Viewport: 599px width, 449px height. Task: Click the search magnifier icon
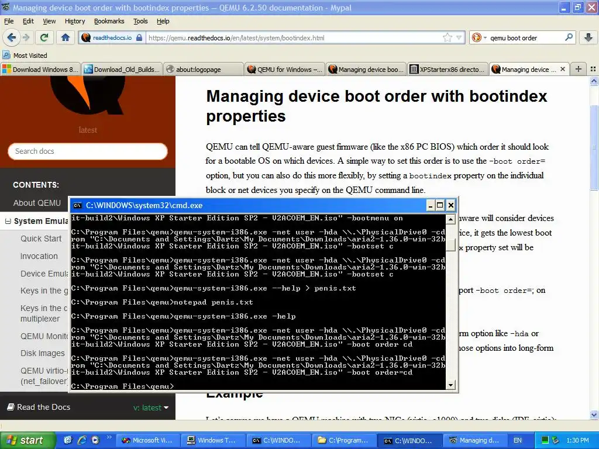click(569, 37)
